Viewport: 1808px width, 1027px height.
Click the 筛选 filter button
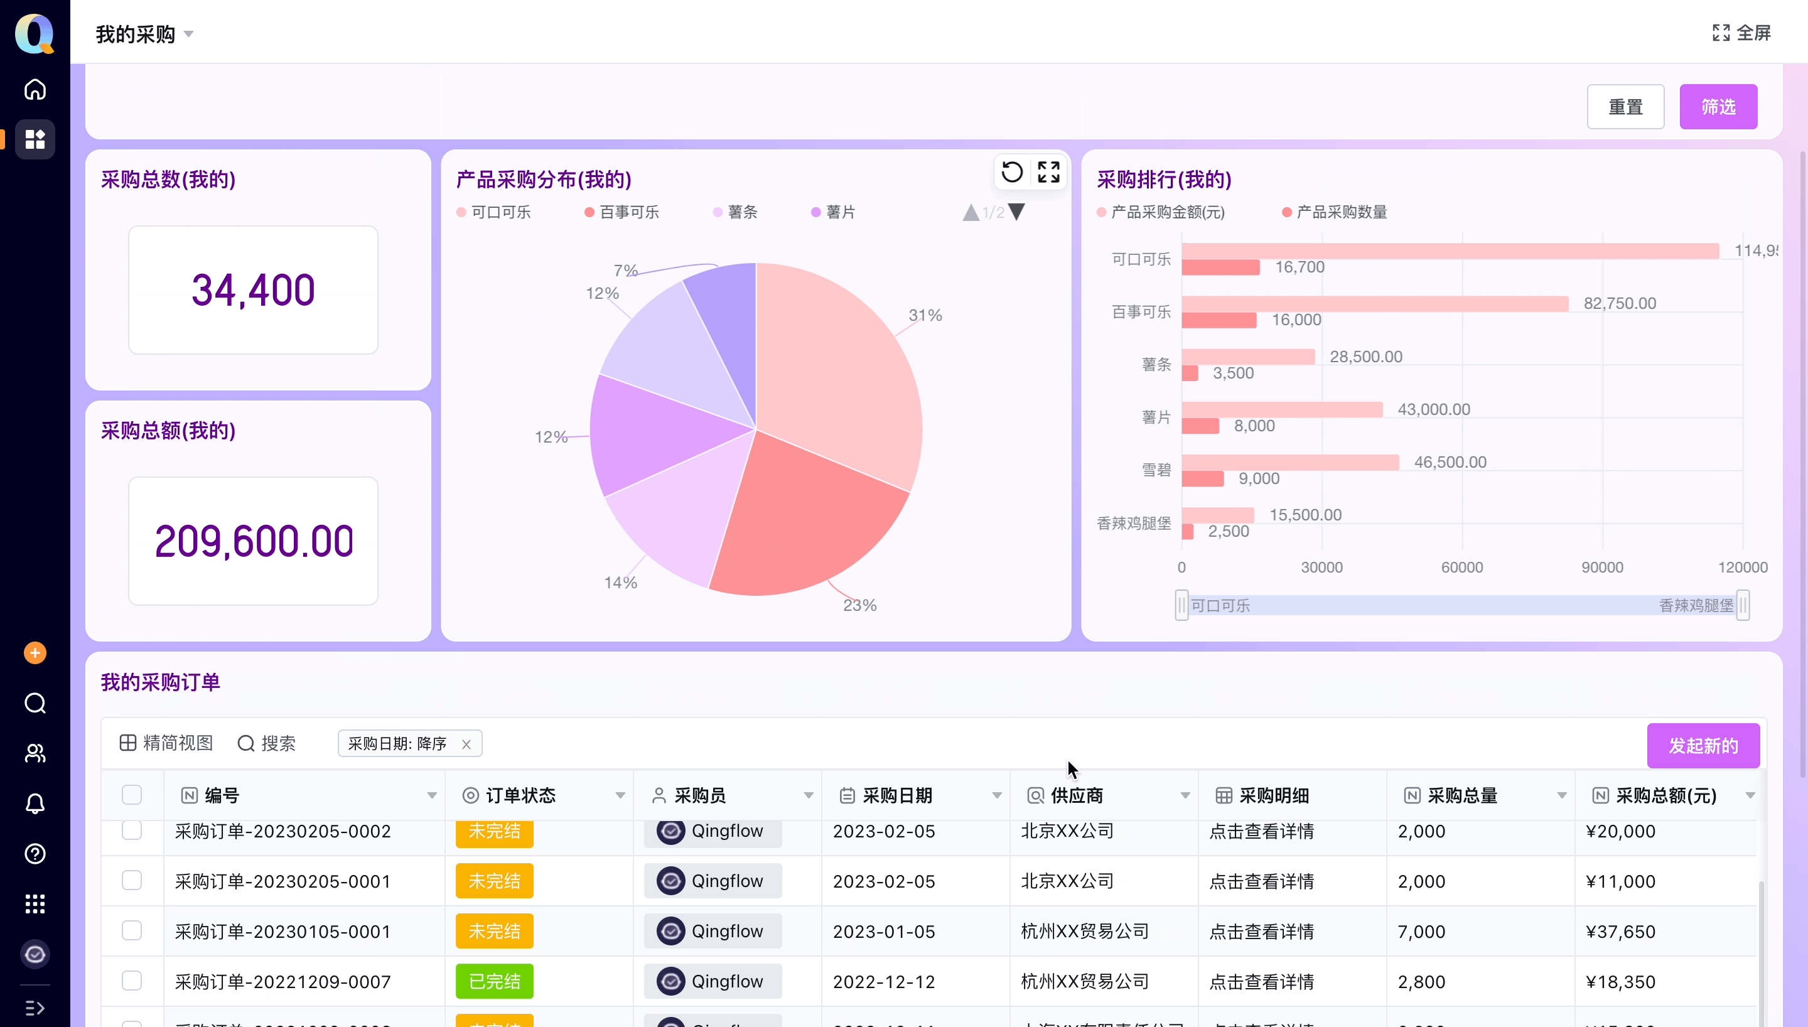(x=1718, y=107)
